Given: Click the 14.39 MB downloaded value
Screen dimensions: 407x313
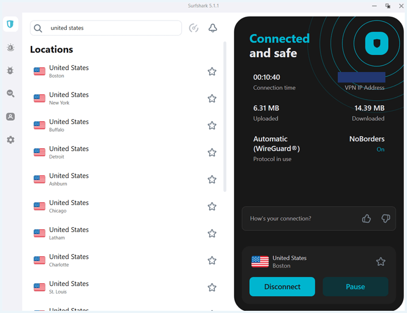Looking at the screenshot, I should pos(369,108).
